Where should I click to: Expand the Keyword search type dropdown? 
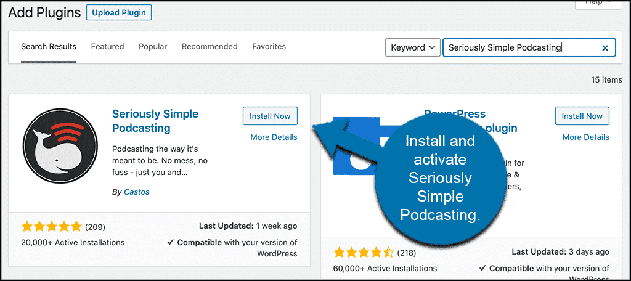(x=412, y=47)
